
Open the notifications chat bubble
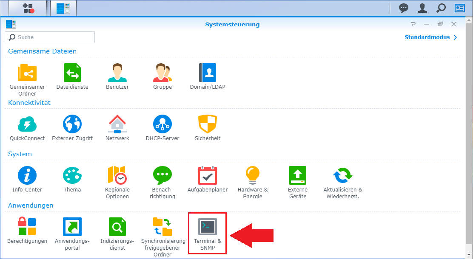pos(404,8)
